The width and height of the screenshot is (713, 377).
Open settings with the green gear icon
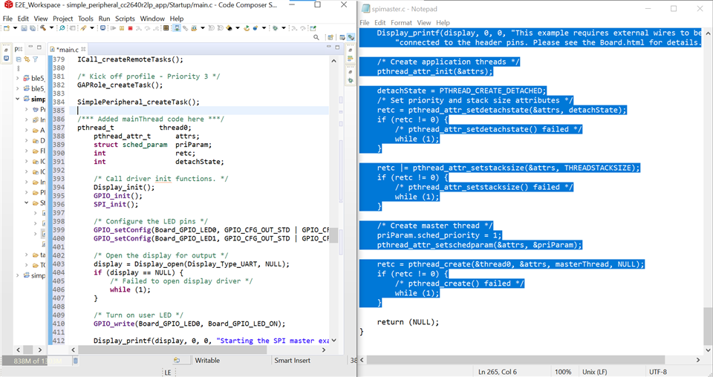click(x=275, y=28)
